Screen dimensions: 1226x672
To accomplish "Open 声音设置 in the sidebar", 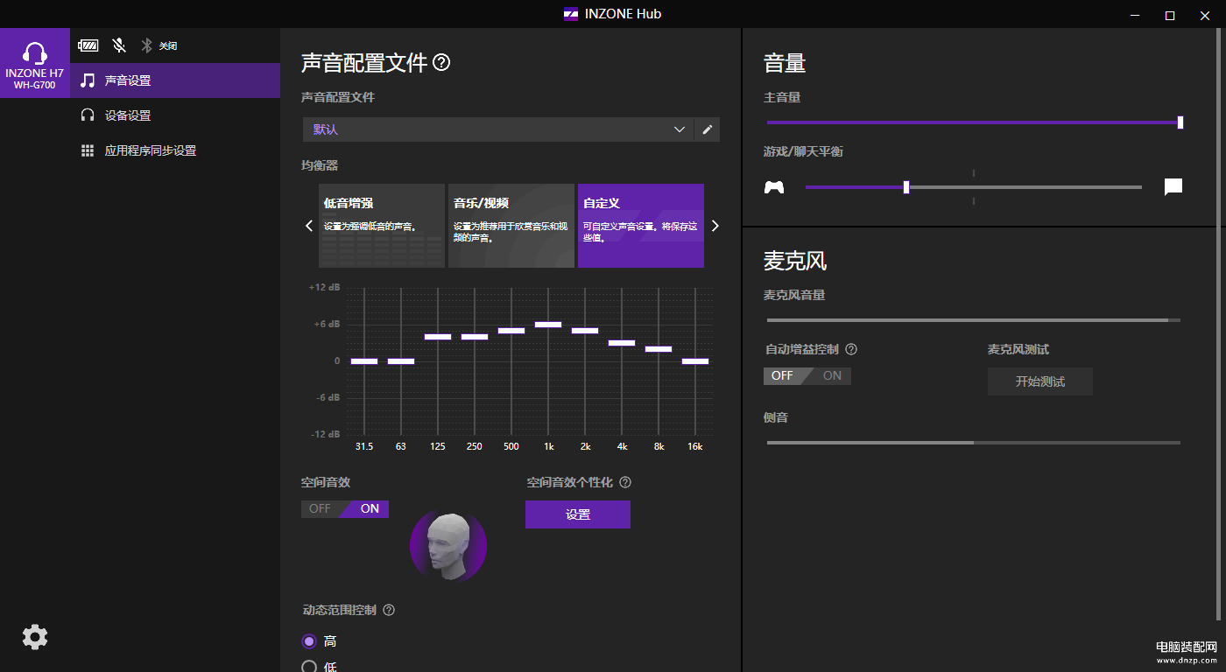I will coord(175,80).
